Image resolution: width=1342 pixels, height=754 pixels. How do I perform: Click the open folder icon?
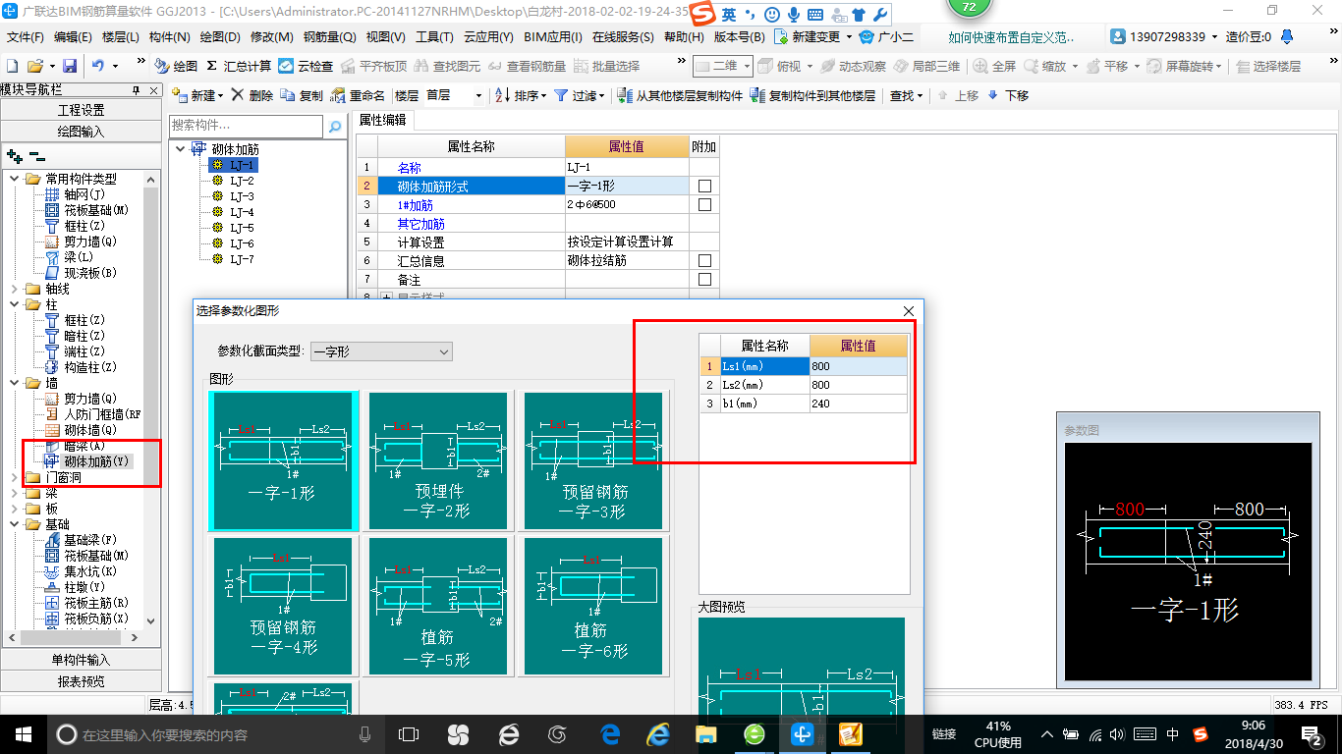tap(34, 66)
